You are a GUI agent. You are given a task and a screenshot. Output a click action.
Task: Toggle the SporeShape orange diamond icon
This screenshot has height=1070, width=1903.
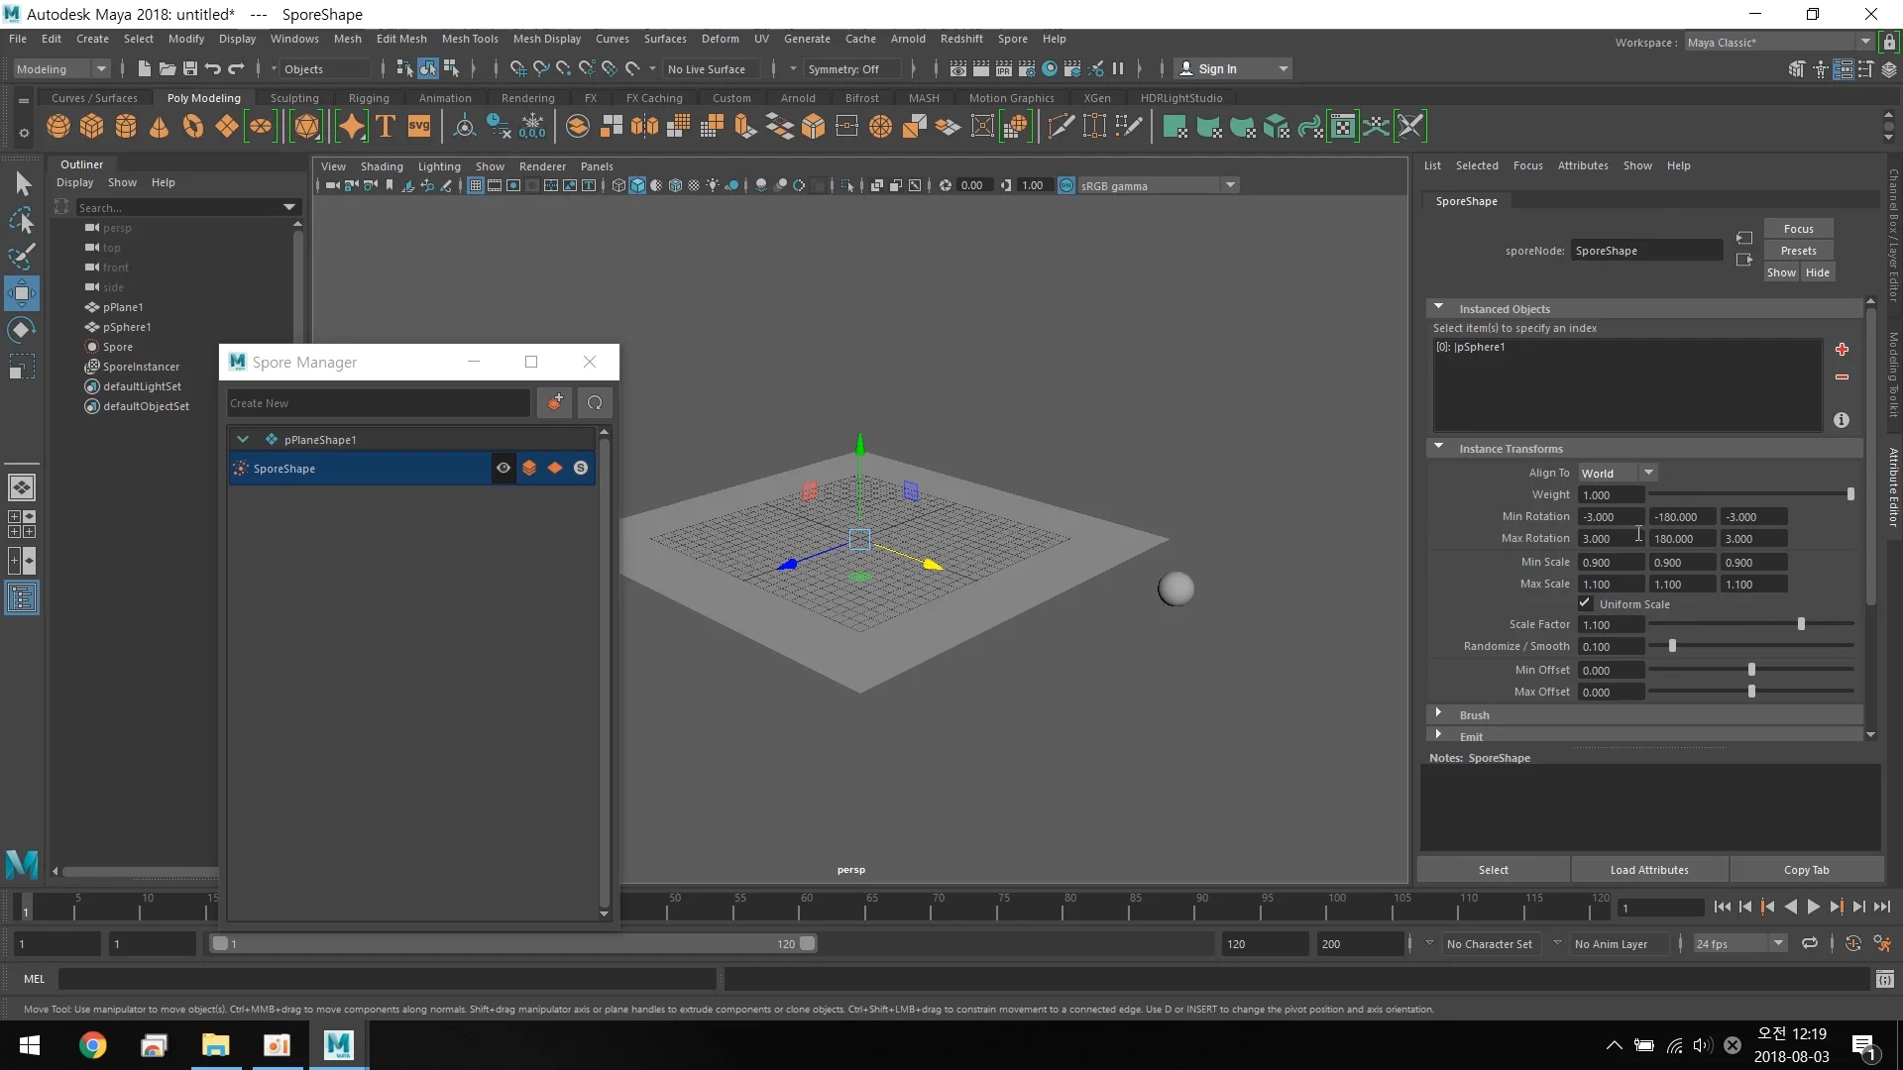point(555,468)
